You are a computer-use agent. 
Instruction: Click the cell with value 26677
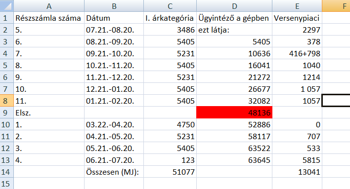pos(234,89)
